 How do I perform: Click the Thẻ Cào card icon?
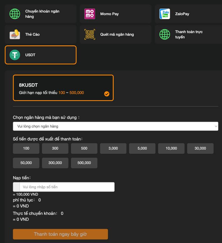click(15, 34)
